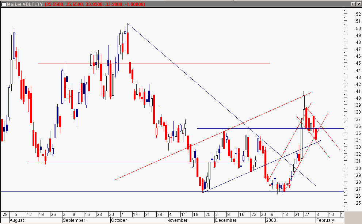Click date label 6 in January 2003

[x=272, y=214]
